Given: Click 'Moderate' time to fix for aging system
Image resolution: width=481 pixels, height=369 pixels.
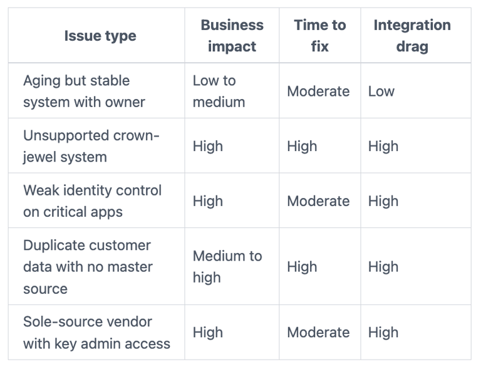Looking at the screenshot, I should (318, 91).
